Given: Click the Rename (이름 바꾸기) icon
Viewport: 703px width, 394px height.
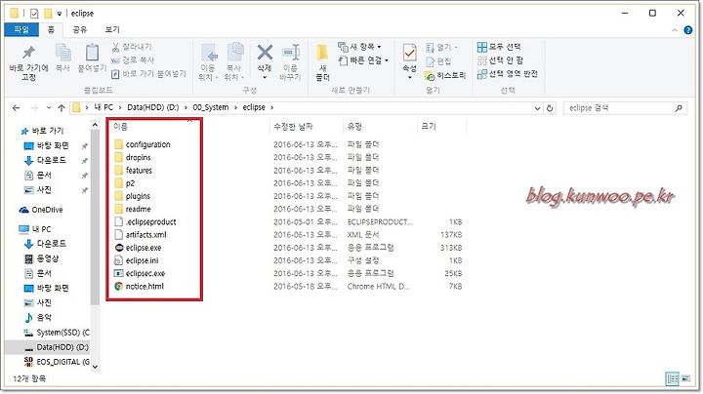Looking at the screenshot, I should point(291,53).
